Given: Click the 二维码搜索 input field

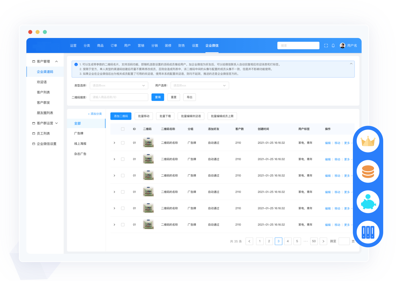Looking at the screenshot, I should 119,97.
